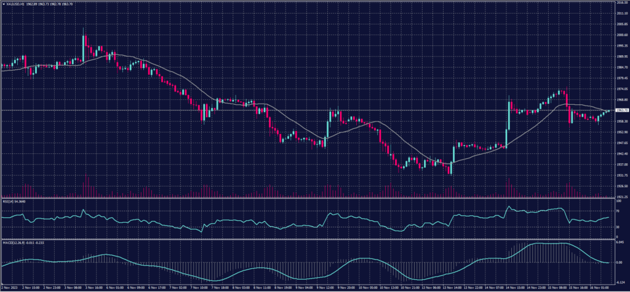630x292 pixels.
Task: Click the small triangle beside XAUUSD,H1
Action: pos(3,2)
